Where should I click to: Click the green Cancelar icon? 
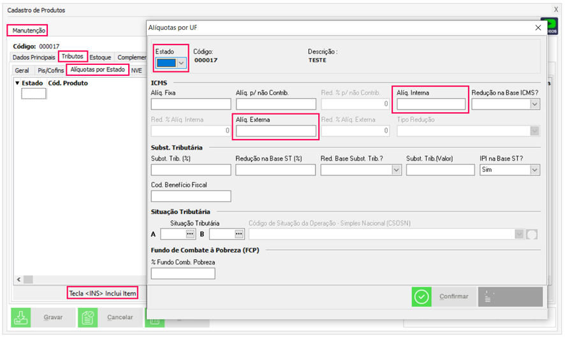[x=88, y=317]
